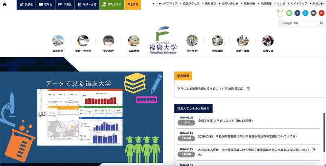Viewport: 326px width, 166px height.
Task: Click the Fukushima University logo
Action: click(x=163, y=40)
